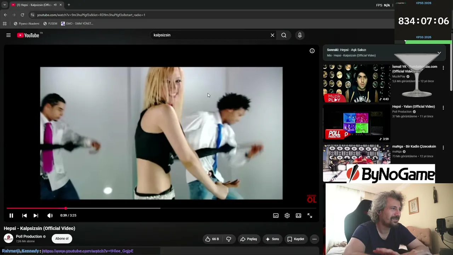The image size is (453, 255).
Task: Click the video title 'Hepsi - Kalpsizsin (Official Video)'
Action: [x=40, y=228]
